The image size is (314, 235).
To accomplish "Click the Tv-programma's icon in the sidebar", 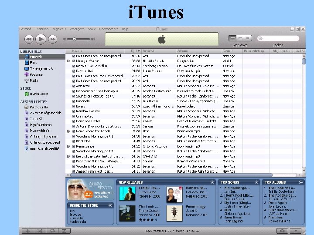I will coord(27,69).
